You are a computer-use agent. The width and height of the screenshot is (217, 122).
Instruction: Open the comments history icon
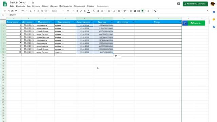pyautogui.click(x=179, y=4)
